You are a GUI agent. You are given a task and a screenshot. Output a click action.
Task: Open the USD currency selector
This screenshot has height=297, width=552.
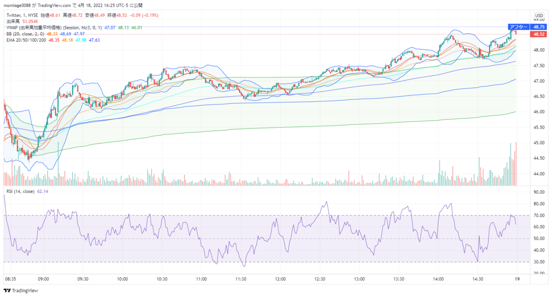[x=538, y=16]
